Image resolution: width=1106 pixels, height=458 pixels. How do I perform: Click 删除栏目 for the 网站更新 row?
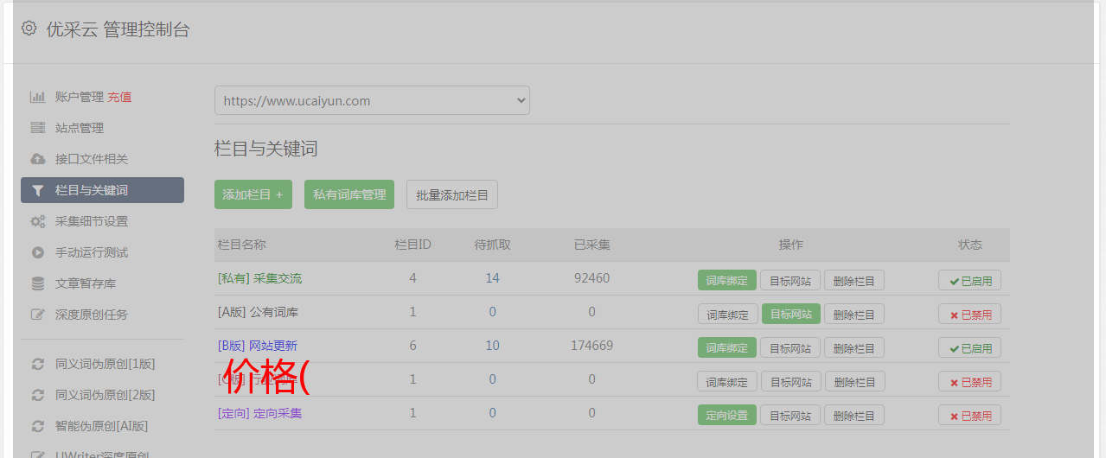click(x=854, y=347)
